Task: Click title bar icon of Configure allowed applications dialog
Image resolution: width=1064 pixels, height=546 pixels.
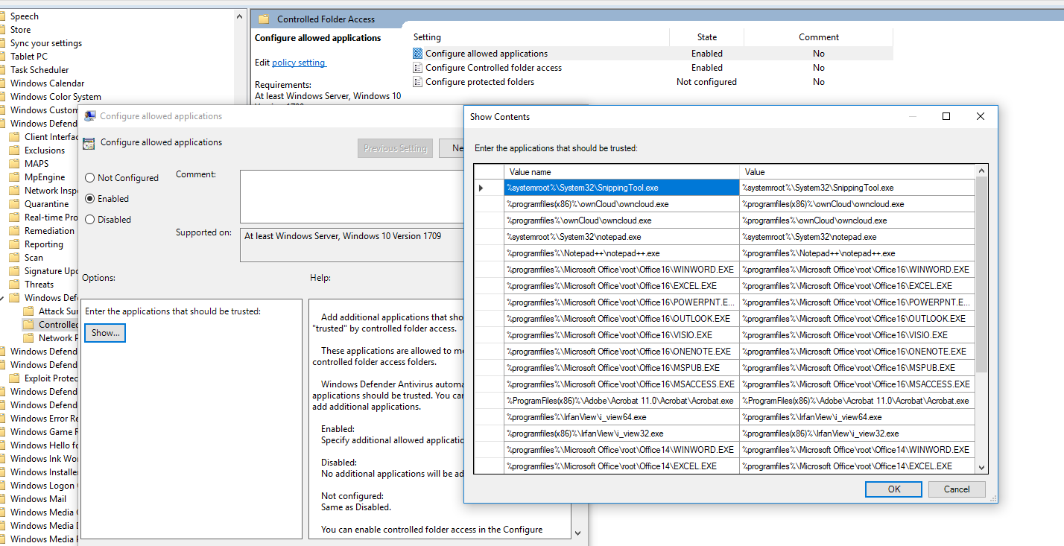Action: 90,116
